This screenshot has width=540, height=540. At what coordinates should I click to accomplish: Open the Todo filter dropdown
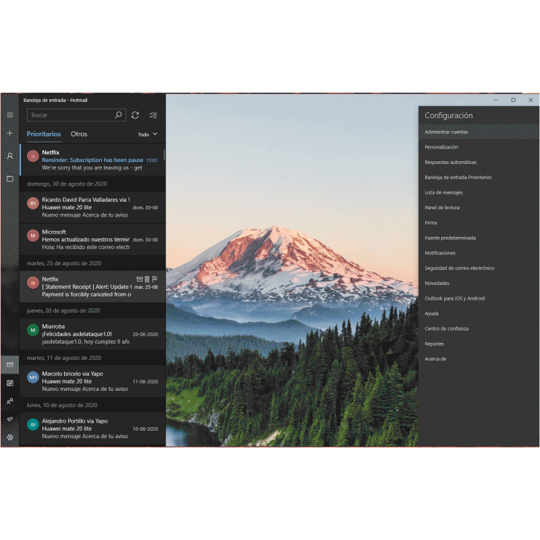pyautogui.click(x=148, y=134)
